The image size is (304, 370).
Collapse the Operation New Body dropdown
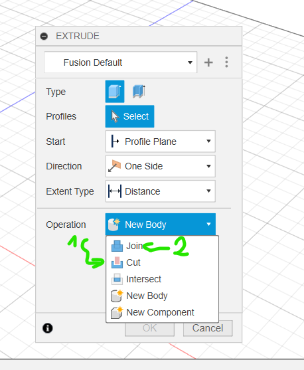tap(161, 225)
